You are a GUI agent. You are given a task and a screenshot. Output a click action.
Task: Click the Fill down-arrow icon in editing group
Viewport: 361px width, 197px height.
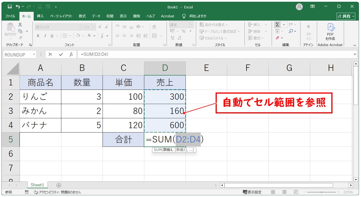coord(277,31)
